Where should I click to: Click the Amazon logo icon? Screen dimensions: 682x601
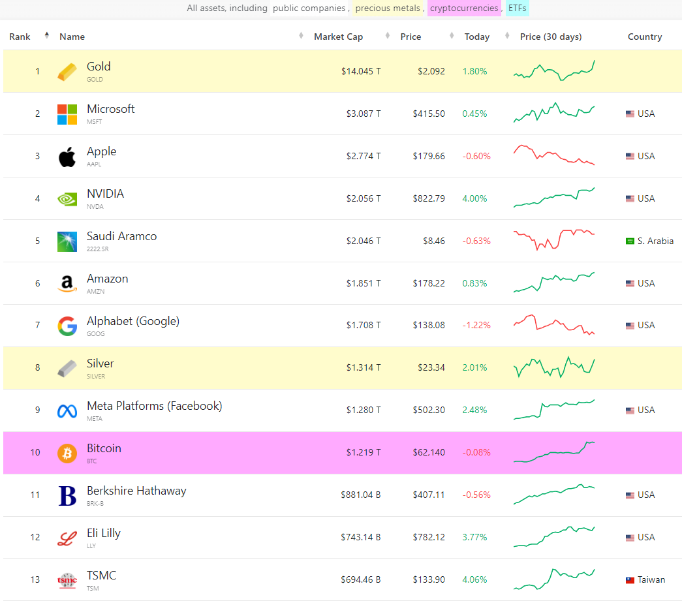[x=67, y=284]
